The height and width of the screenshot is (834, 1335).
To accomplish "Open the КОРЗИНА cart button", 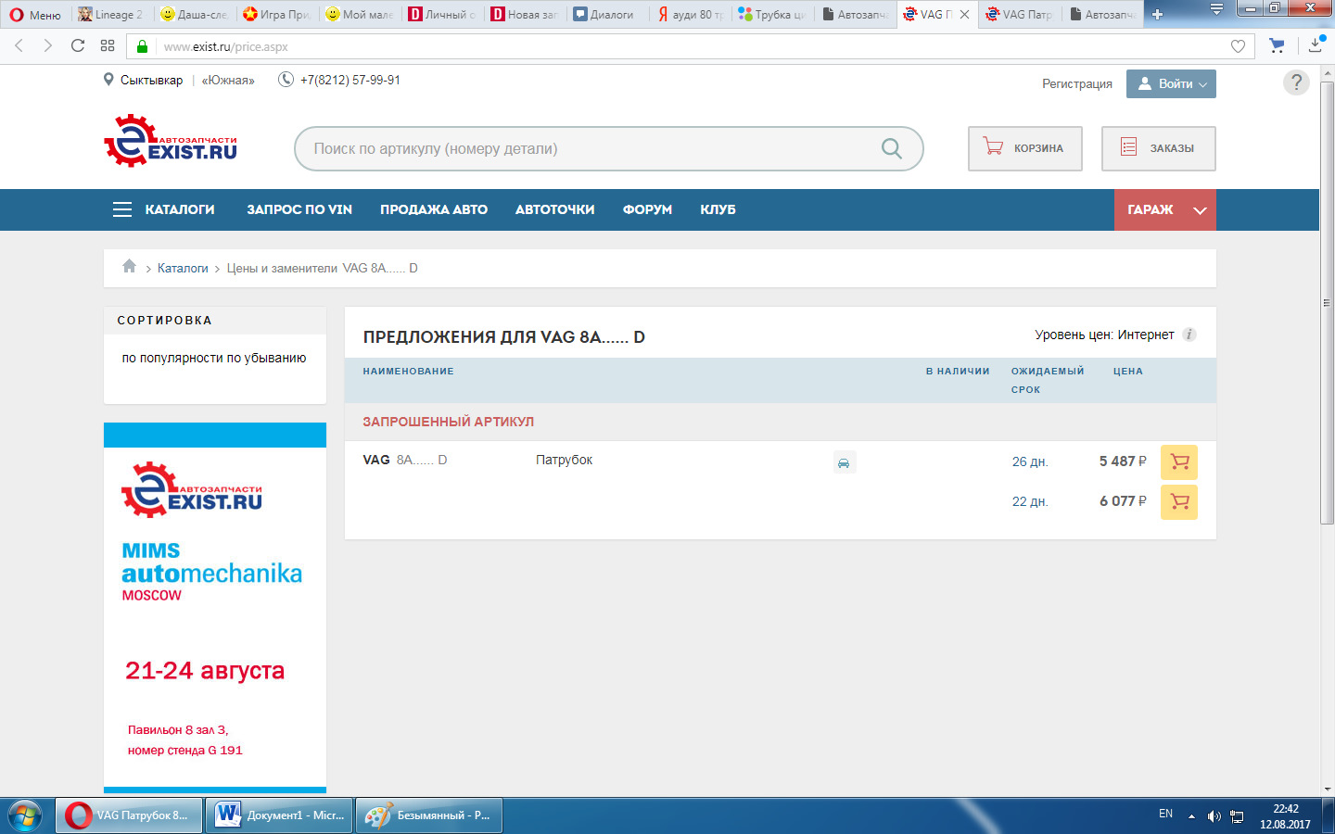I will tap(1024, 148).
